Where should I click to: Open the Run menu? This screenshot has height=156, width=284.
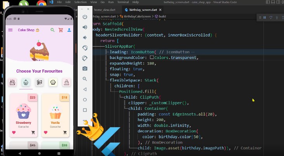click(x=111, y=2)
